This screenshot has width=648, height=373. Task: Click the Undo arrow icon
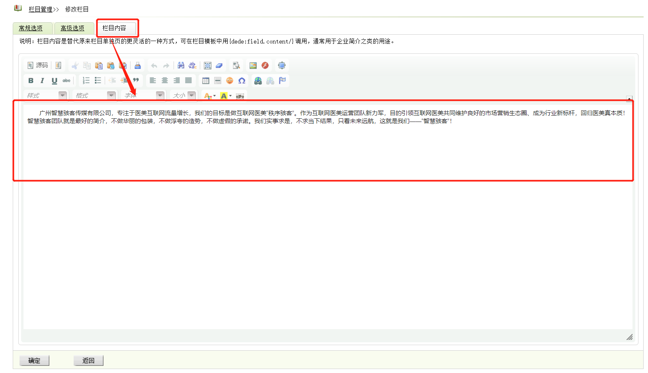pyautogui.click(x=154, y=65)
